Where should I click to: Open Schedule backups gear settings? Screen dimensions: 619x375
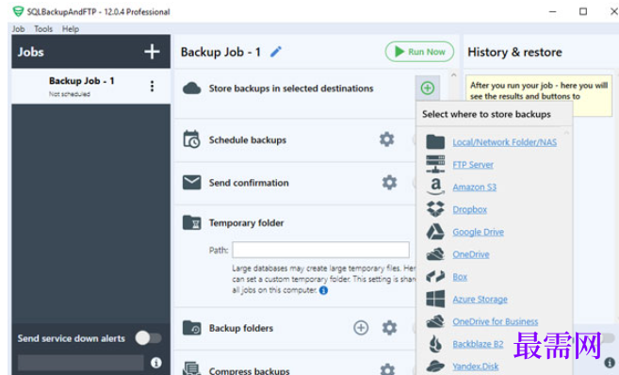[x=387, y=139]
